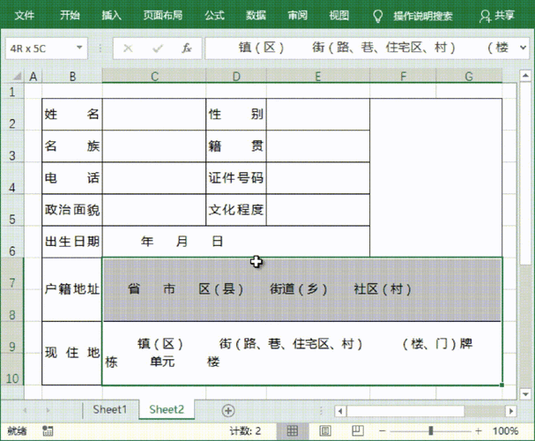The width and height of the screenshot is (535, 441).
Task: Open the 文件 menu
Action: tap(25, 15)
